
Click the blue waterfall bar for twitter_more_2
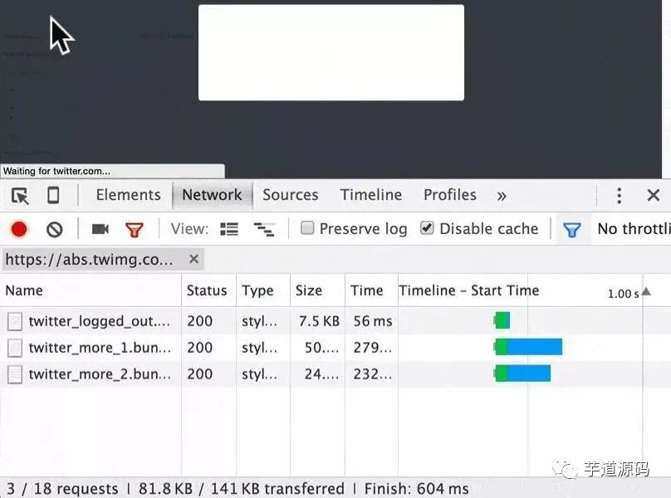528,373
